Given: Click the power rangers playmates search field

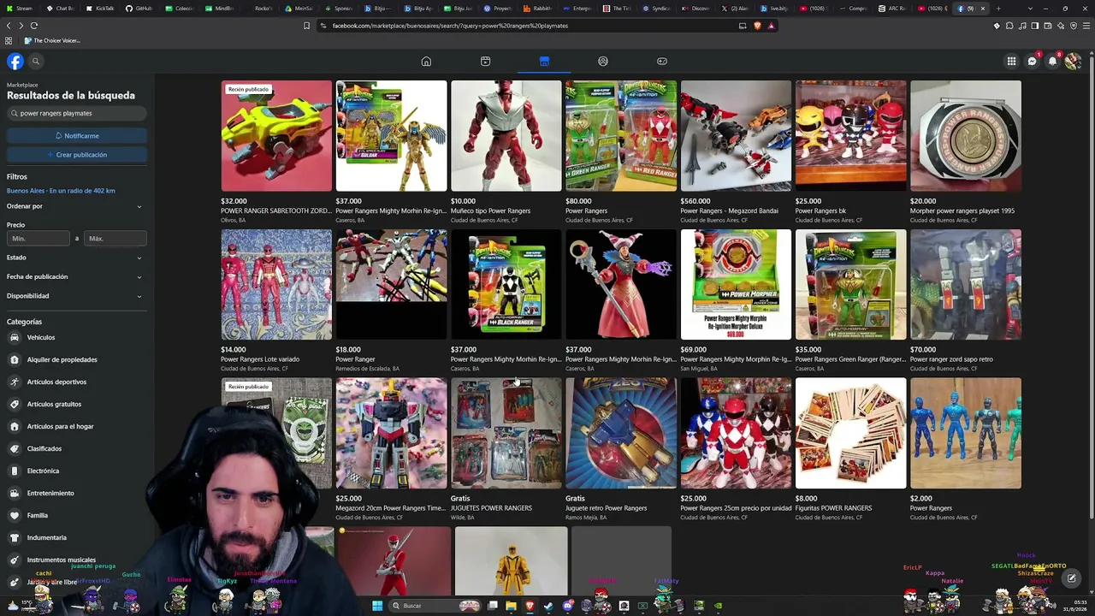Looking at the screenshot, I should [77, 113].
